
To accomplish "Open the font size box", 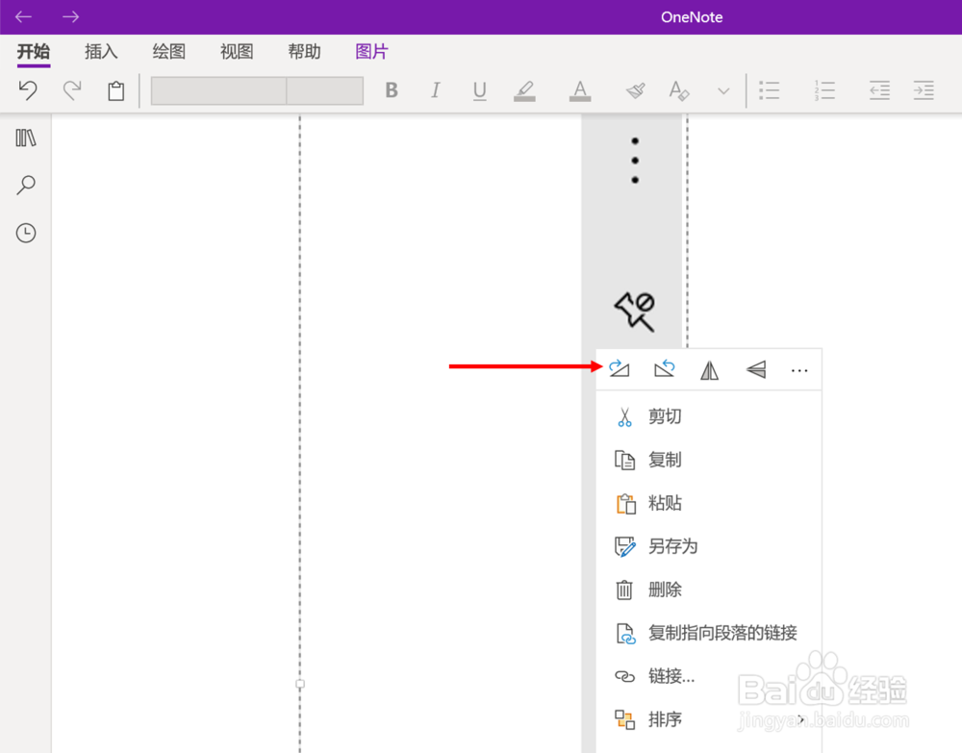I will point(324,90).
